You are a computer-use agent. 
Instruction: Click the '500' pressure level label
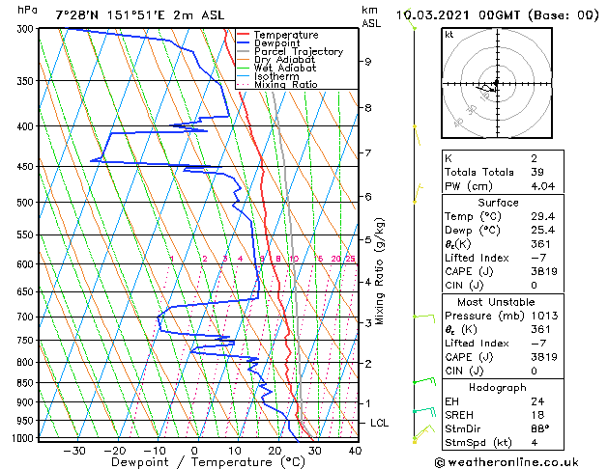(27, 203)
